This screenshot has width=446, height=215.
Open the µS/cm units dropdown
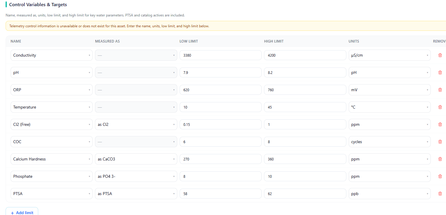[x=390, y=55]
